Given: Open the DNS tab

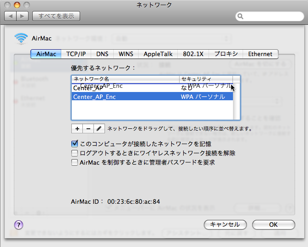Looking at the screenshot, I should [x=102, y=54].
